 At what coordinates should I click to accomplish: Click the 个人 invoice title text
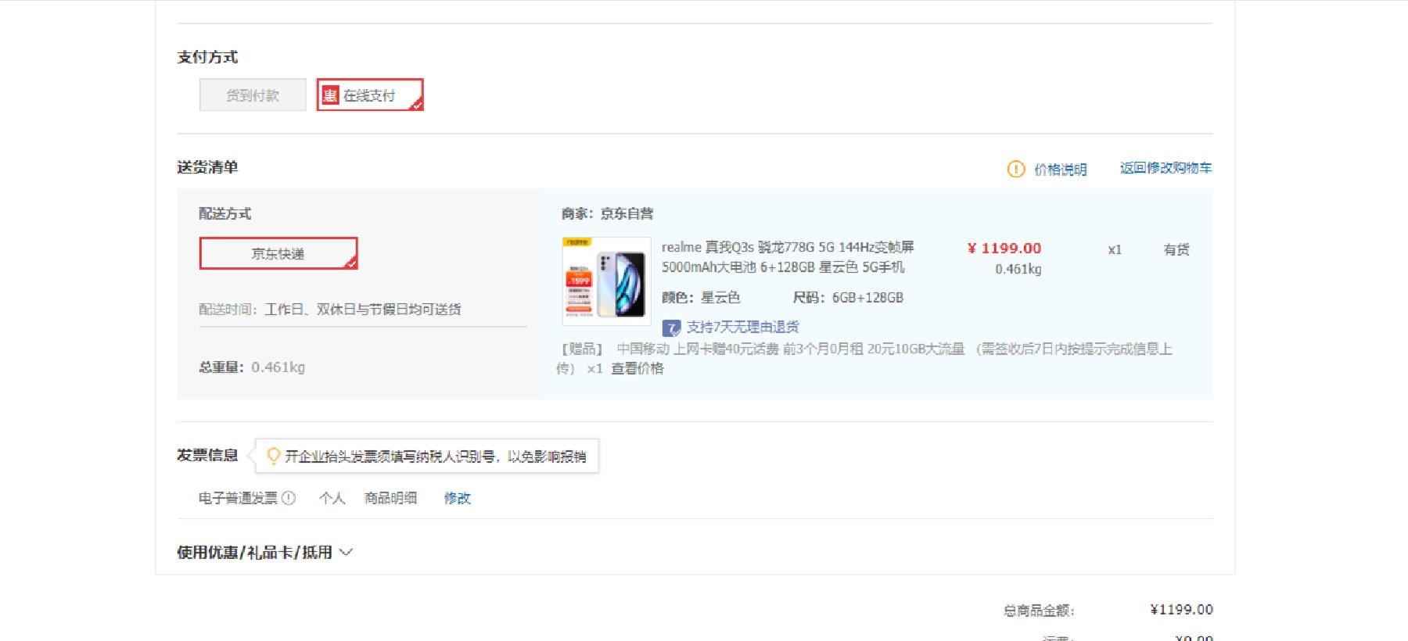pyautogui.click(x=332, y=498)
